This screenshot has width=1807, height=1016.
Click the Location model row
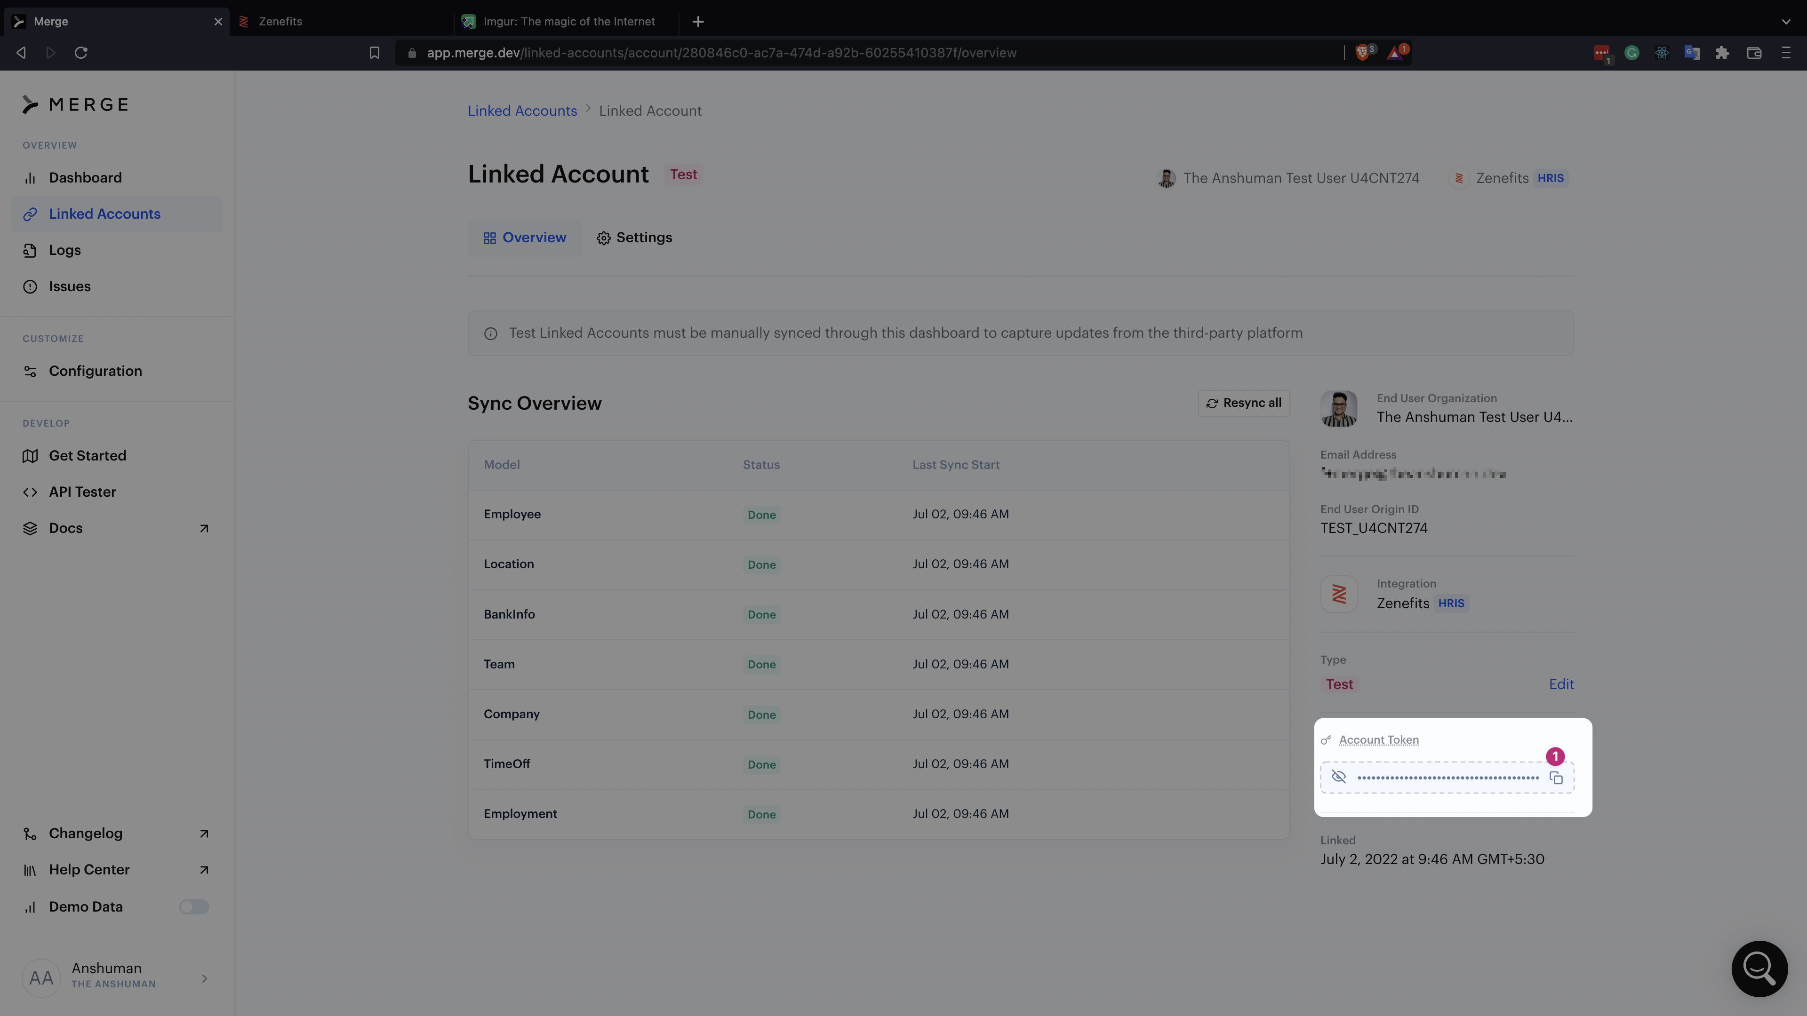tap(878, 564)
